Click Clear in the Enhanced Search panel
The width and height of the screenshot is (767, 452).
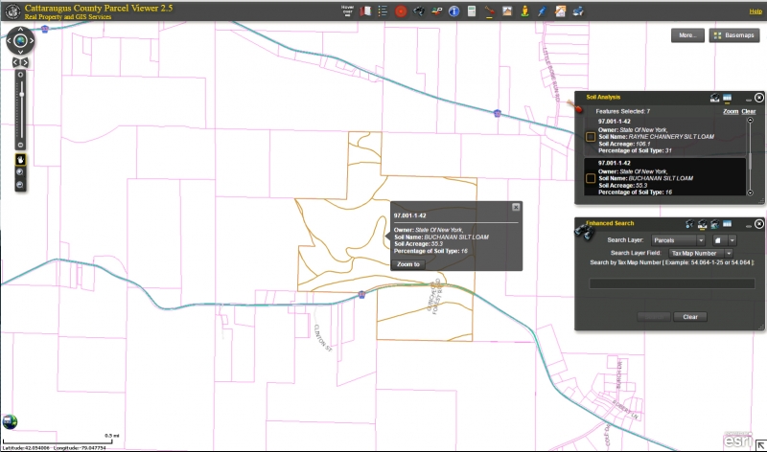pos(689,317)
